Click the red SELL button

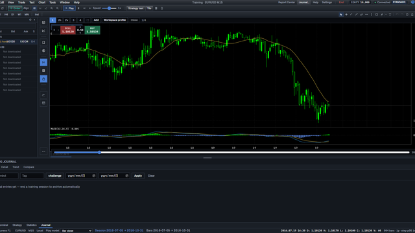[67, 30]
